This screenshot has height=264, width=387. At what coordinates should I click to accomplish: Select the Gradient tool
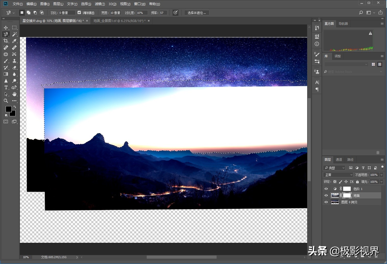coord(6,74)
